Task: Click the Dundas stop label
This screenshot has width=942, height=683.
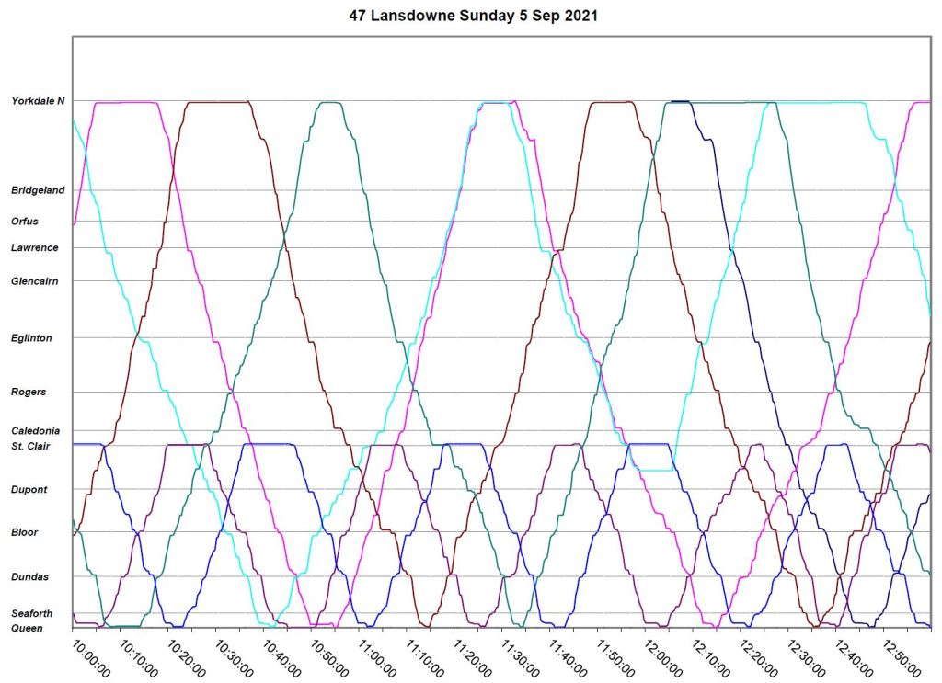Action: click(x=29, y=577)
